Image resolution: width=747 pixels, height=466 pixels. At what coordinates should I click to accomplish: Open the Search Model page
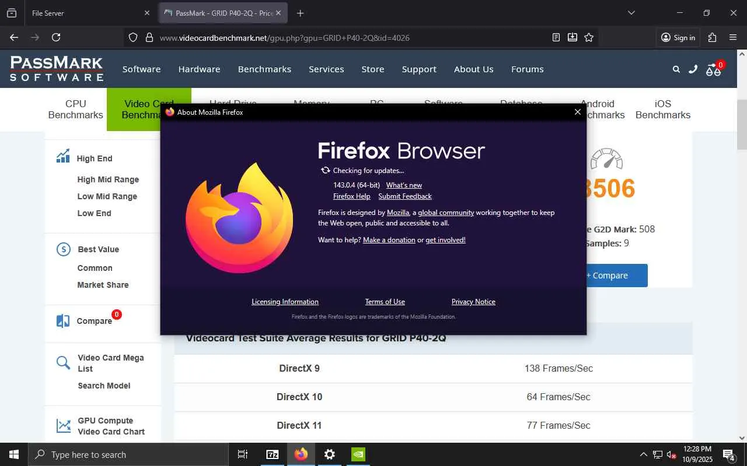tap(104, 386)
